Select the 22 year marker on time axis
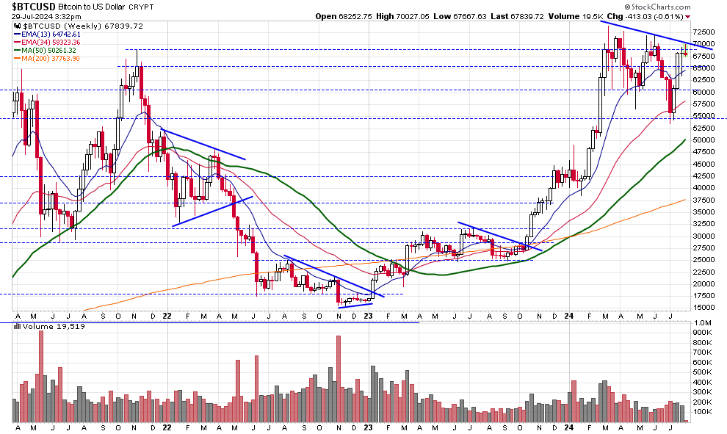Image resolution: width=727 pixels, height=434 pixels. tap(167, 316)
